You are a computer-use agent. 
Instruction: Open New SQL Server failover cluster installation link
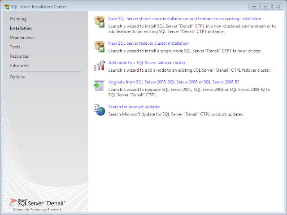(x=148, y=43)
